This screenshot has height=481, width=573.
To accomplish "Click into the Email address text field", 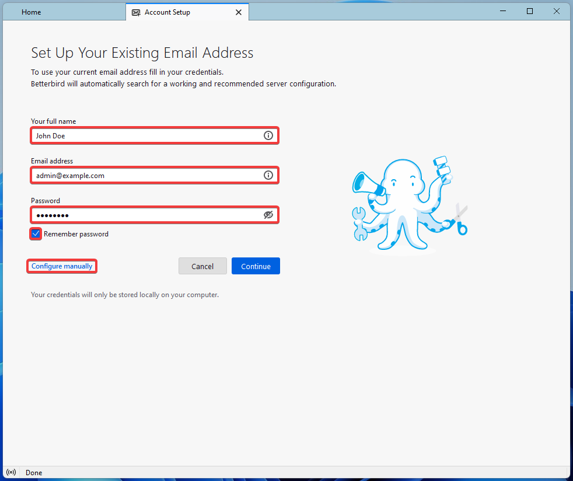I will 146,175.
